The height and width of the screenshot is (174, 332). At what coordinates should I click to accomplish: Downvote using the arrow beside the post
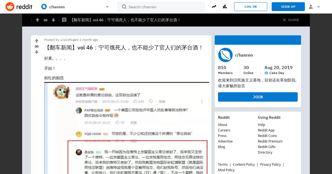point(37,52)
